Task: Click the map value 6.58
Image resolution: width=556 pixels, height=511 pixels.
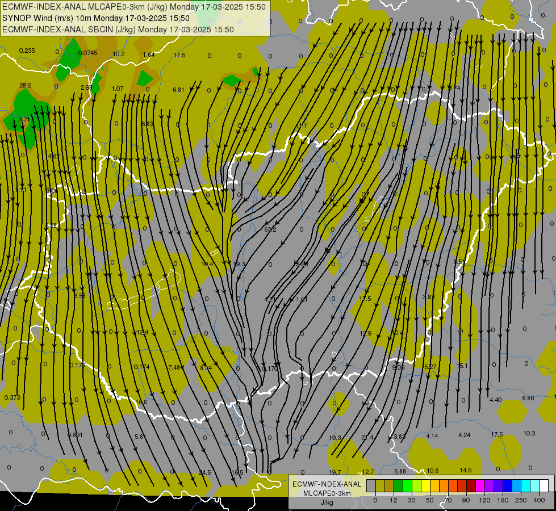Action: click(x=80, y=296)
